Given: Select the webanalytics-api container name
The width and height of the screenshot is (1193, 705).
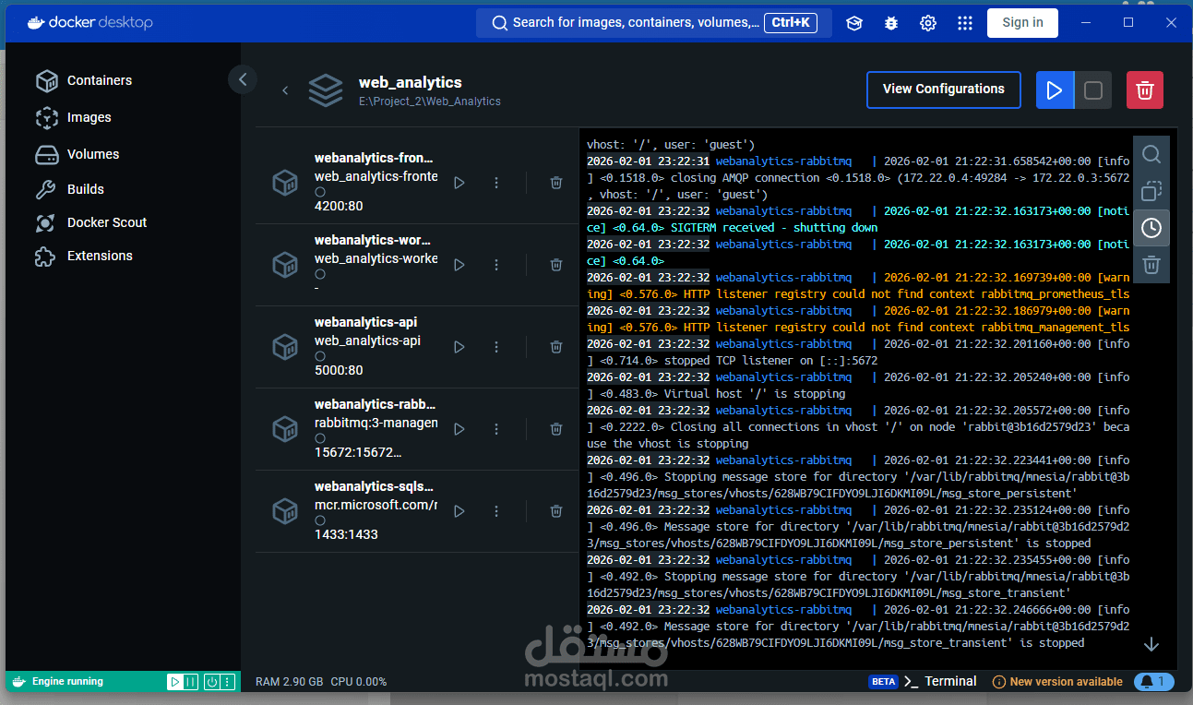Looking at the screenshot, I should tap(366, 322).
